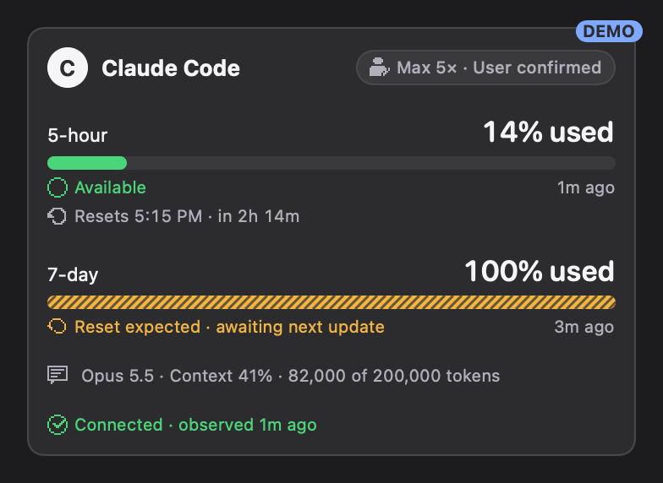
Task: Click the green 5-hour usage progress bar
Action: coord(331,163)
